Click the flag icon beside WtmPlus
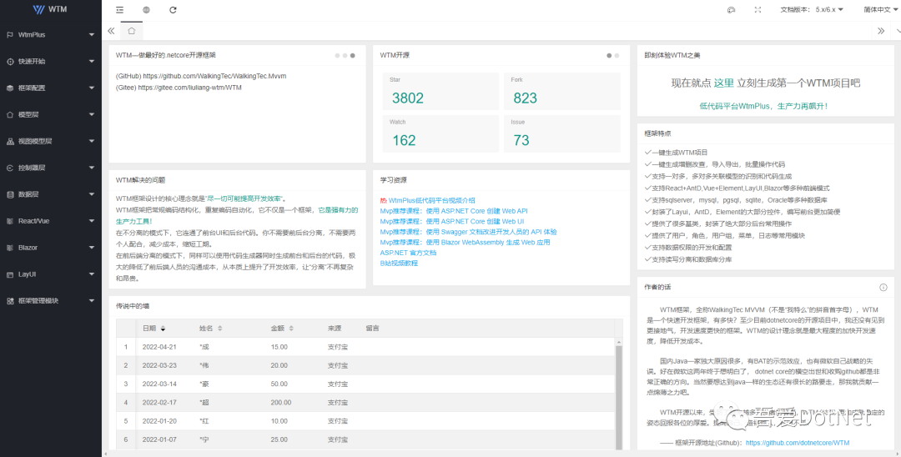This screenshot has width=901, height=457. pos(10,35)
